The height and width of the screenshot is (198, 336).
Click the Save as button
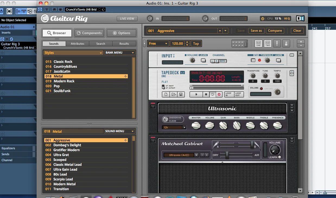click(256, 31)
